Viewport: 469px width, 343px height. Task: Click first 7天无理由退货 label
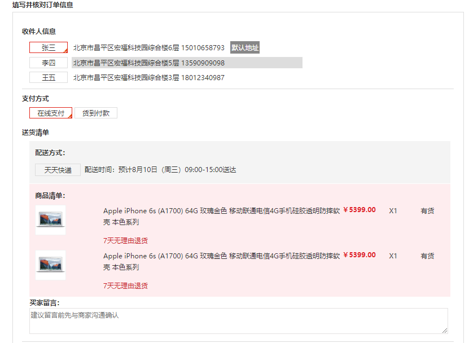[126, 241]
